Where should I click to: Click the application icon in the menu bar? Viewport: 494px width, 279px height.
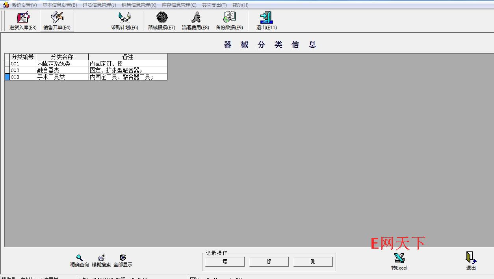click(6, 5)
